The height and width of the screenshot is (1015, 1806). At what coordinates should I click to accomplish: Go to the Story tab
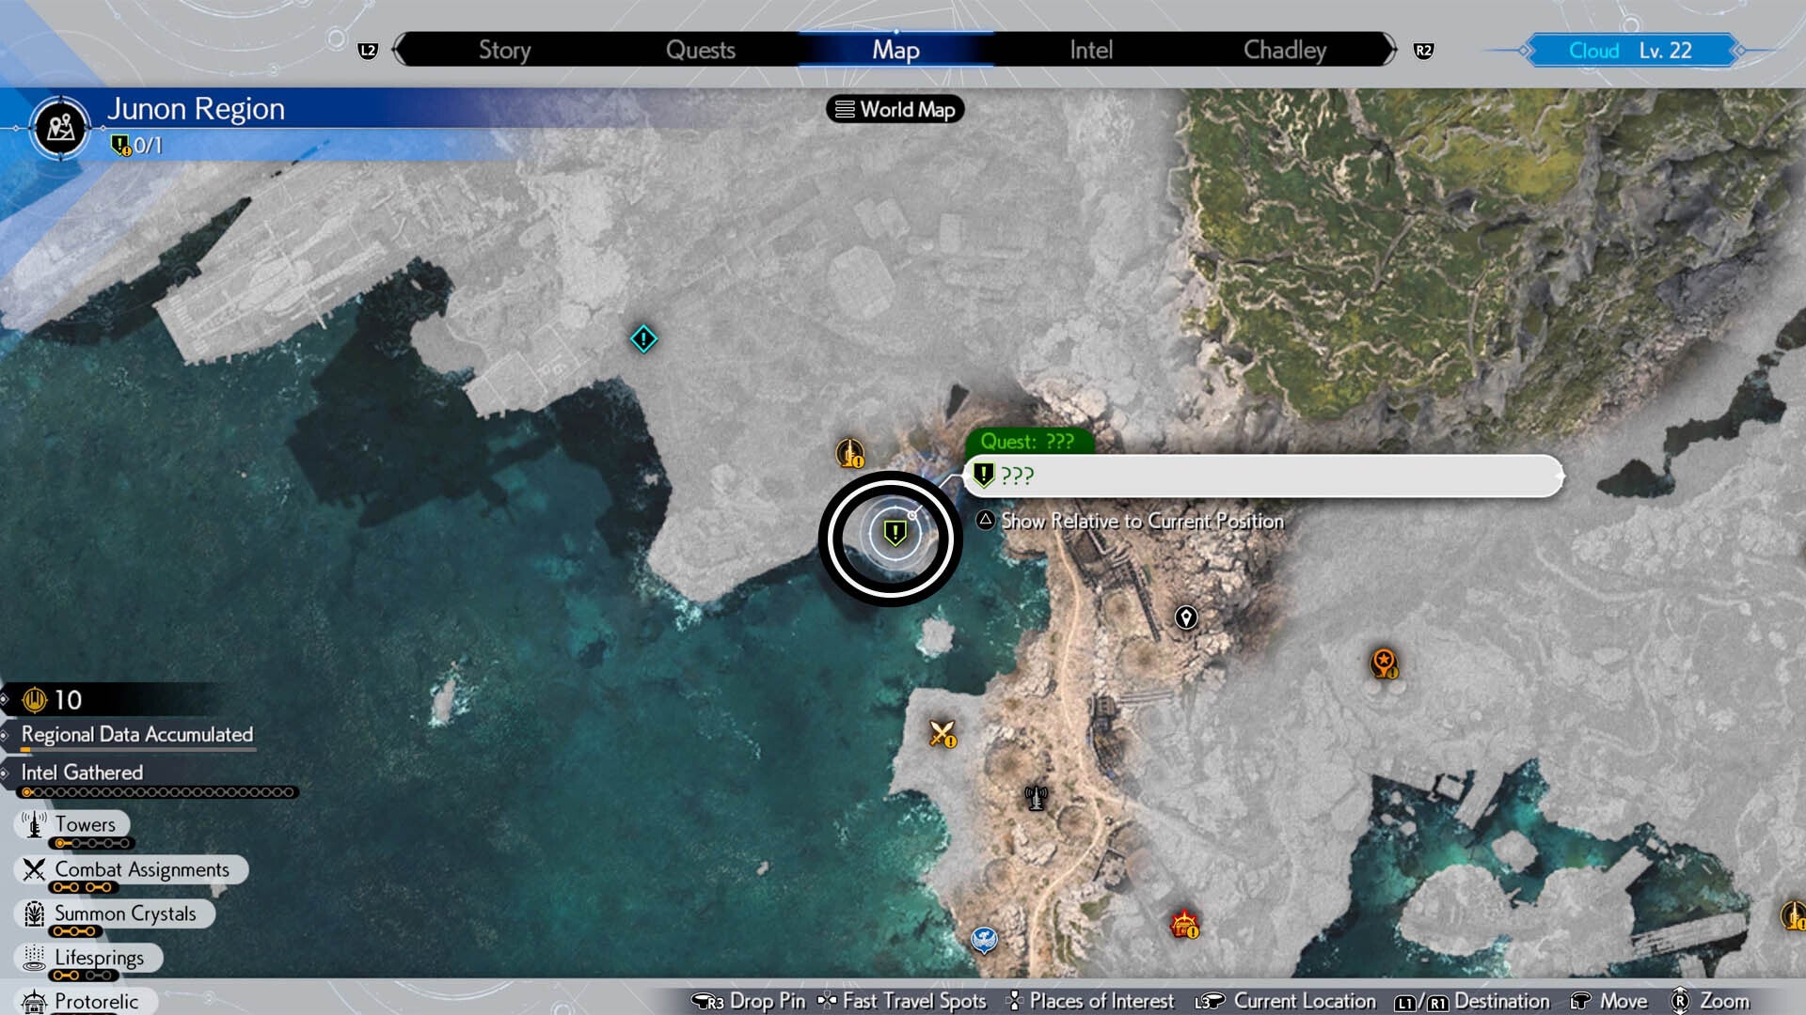(x=504, y=50)
